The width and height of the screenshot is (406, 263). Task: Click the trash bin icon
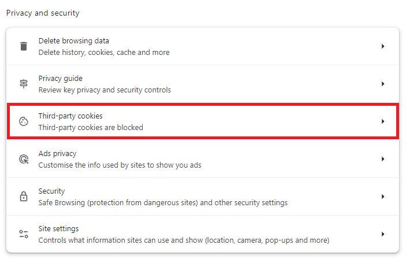coord(24,46)
